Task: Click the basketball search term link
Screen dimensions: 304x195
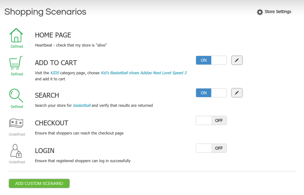Action: tap(82, 106)
